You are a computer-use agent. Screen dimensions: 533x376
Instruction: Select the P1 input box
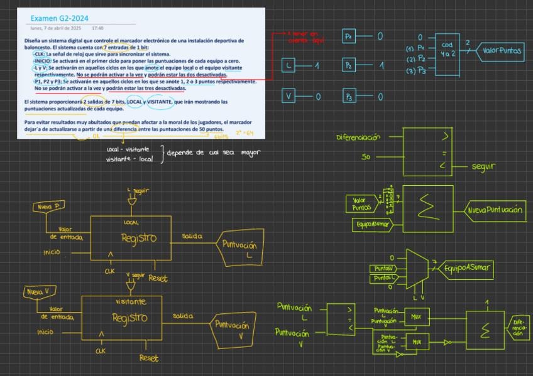pyautogui.click(x=349, y=37)
